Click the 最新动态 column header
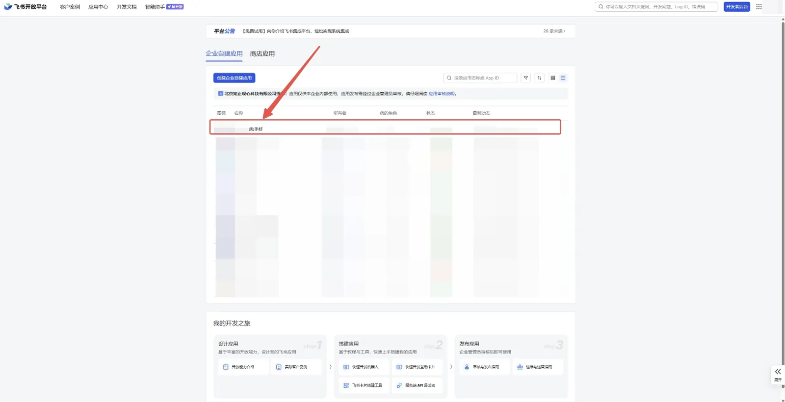785x402 pixels. (481, 113)
